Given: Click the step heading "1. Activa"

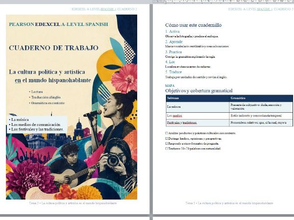Looking at the screenshot, I should (x=172, y=31).
